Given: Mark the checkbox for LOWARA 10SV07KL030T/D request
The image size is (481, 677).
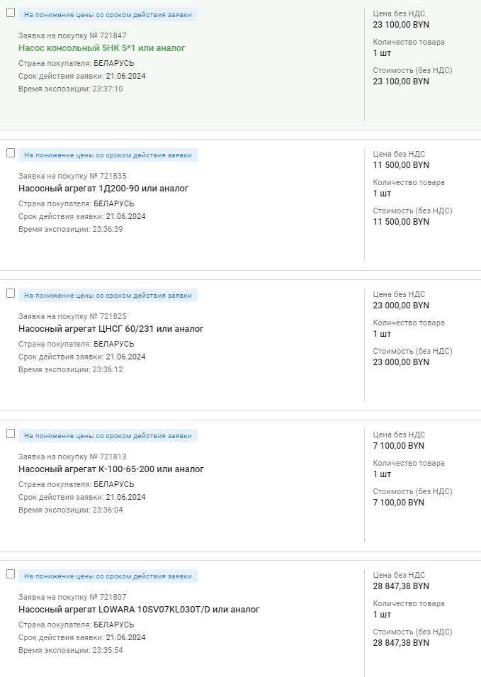Looking at the screenshot, I should (x=11, y=574).
